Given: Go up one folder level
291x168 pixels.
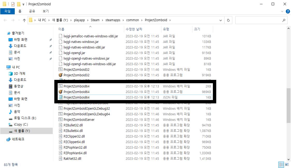Looking at the screenshot, I should click(x=24, y=20).
